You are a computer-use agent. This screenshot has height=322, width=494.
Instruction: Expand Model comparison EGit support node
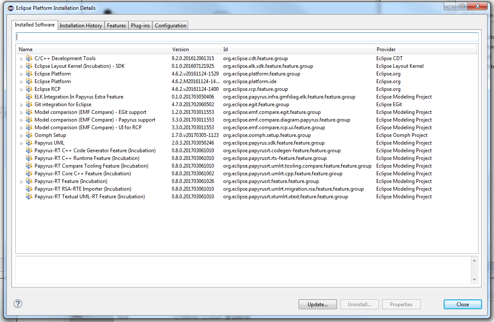[x=21, y=113]
